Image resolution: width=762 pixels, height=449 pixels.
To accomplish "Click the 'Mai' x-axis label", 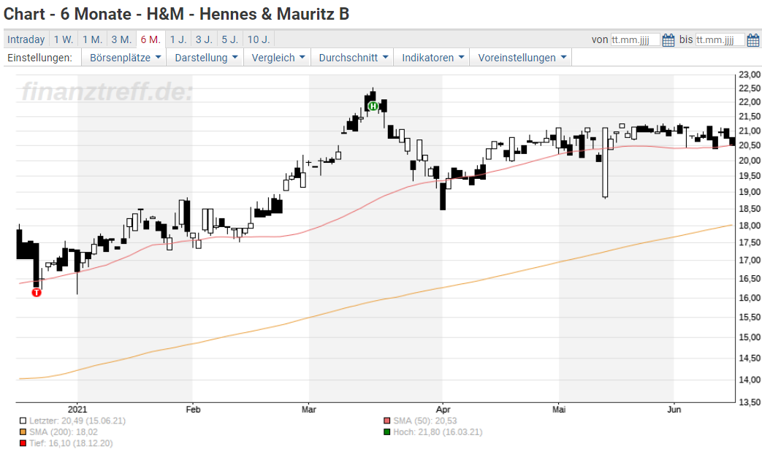I will [559, 409].
